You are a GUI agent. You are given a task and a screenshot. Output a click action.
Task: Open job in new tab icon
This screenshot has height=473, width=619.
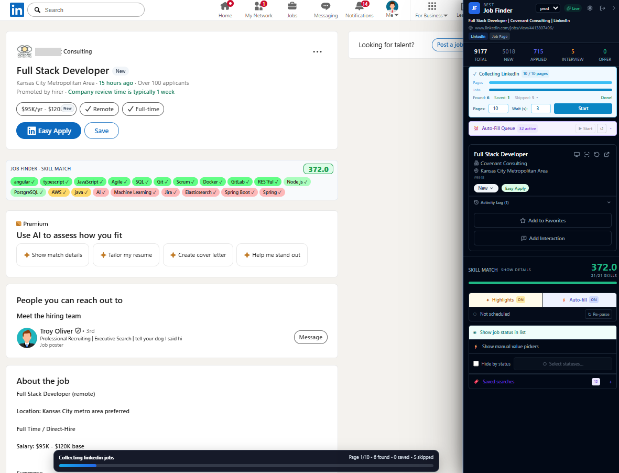coord(607,154)
